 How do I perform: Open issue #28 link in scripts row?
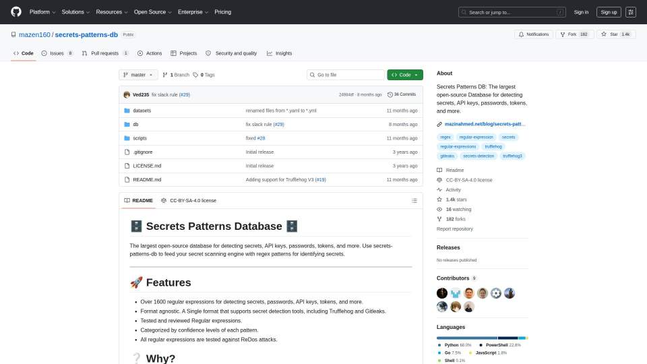click(261, 138)
